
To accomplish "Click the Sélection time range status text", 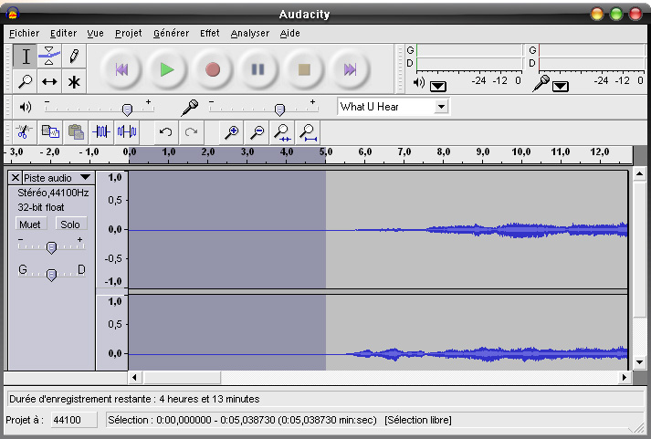I will (242, 420).
